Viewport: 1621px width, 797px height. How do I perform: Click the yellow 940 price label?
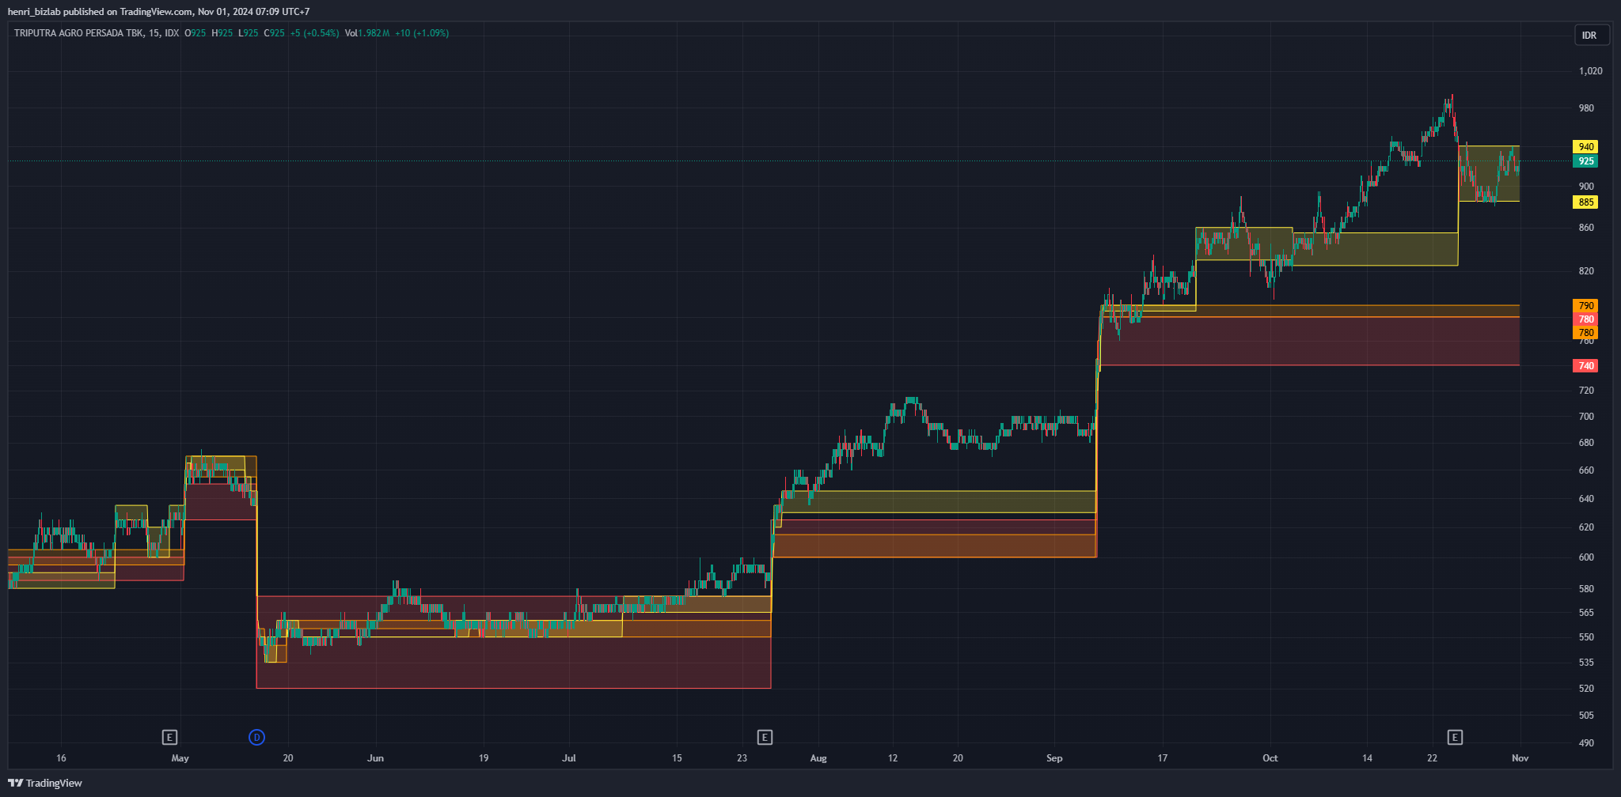click(x=1586, y=147)
